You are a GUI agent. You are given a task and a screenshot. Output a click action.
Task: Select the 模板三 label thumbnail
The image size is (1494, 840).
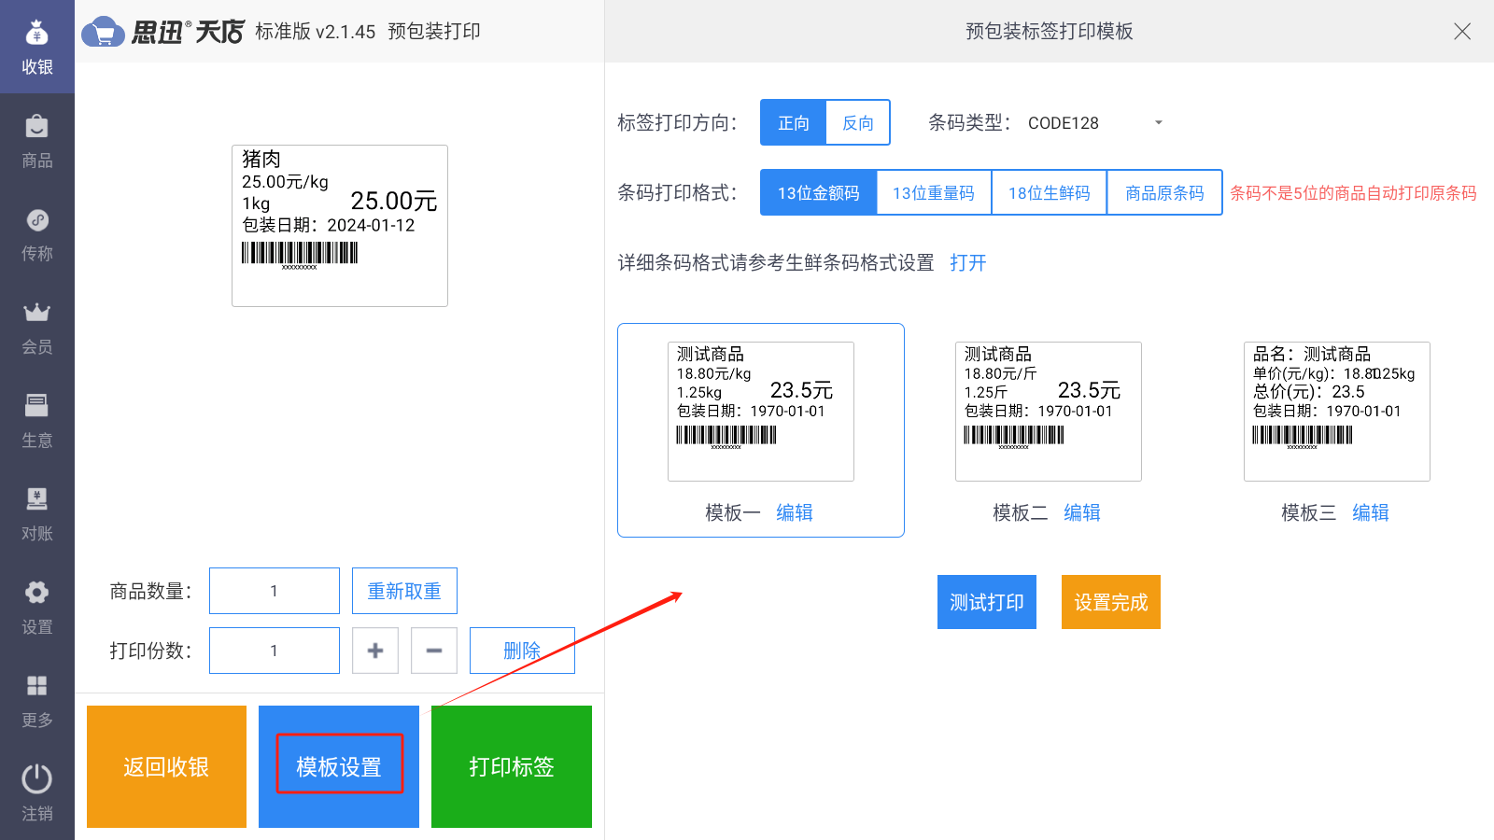(x=1337, y=412)
